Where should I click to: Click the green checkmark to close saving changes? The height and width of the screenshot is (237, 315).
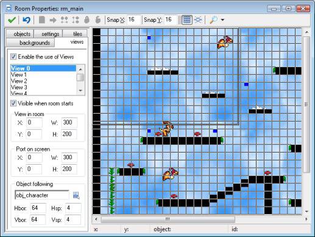click(x=12, y=20)
